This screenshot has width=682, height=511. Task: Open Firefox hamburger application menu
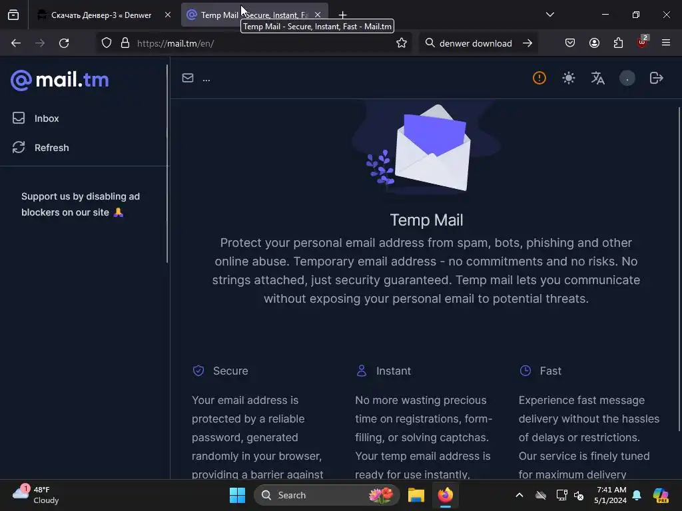tap(666, 43)
